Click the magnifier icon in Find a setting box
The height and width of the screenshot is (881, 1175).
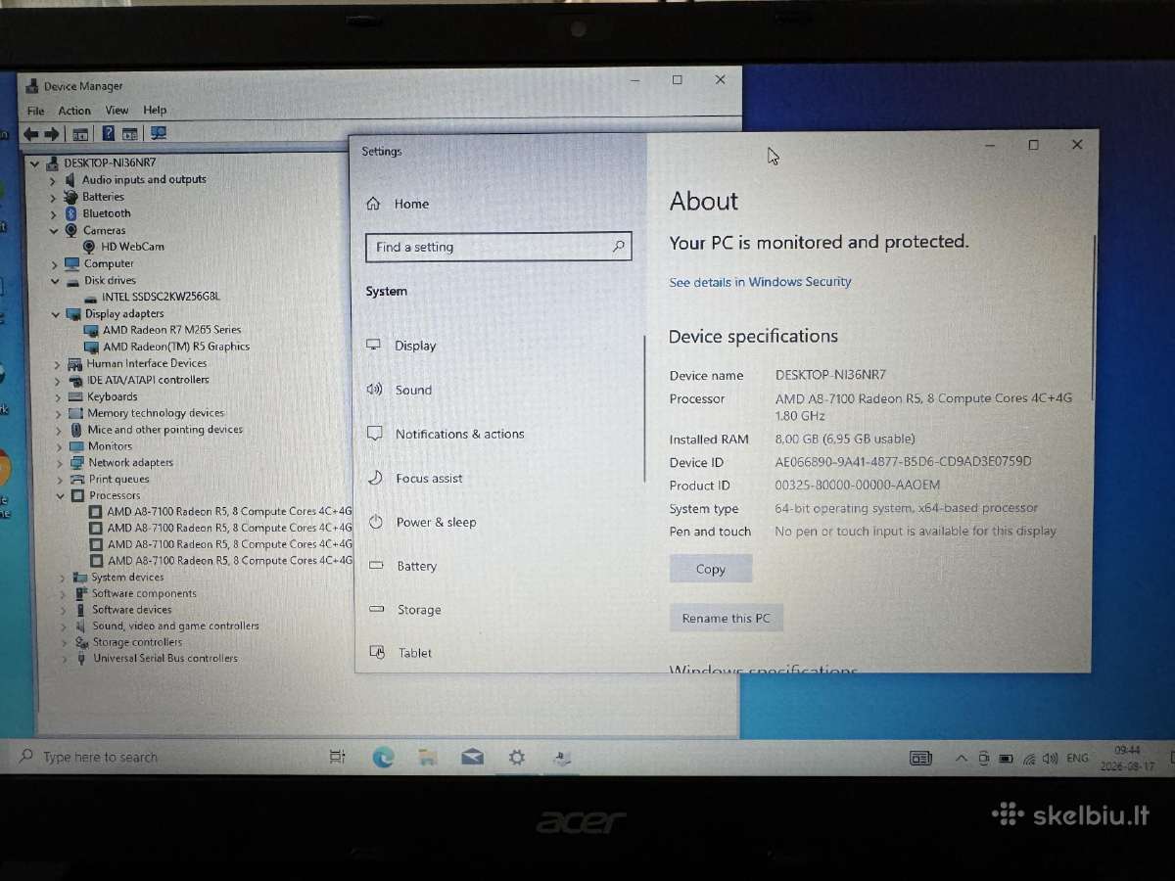pyautogui.click(x=619, y=247)
